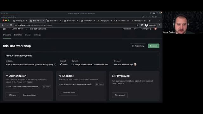Click the share icon on Endpoint card

point(60,76)
